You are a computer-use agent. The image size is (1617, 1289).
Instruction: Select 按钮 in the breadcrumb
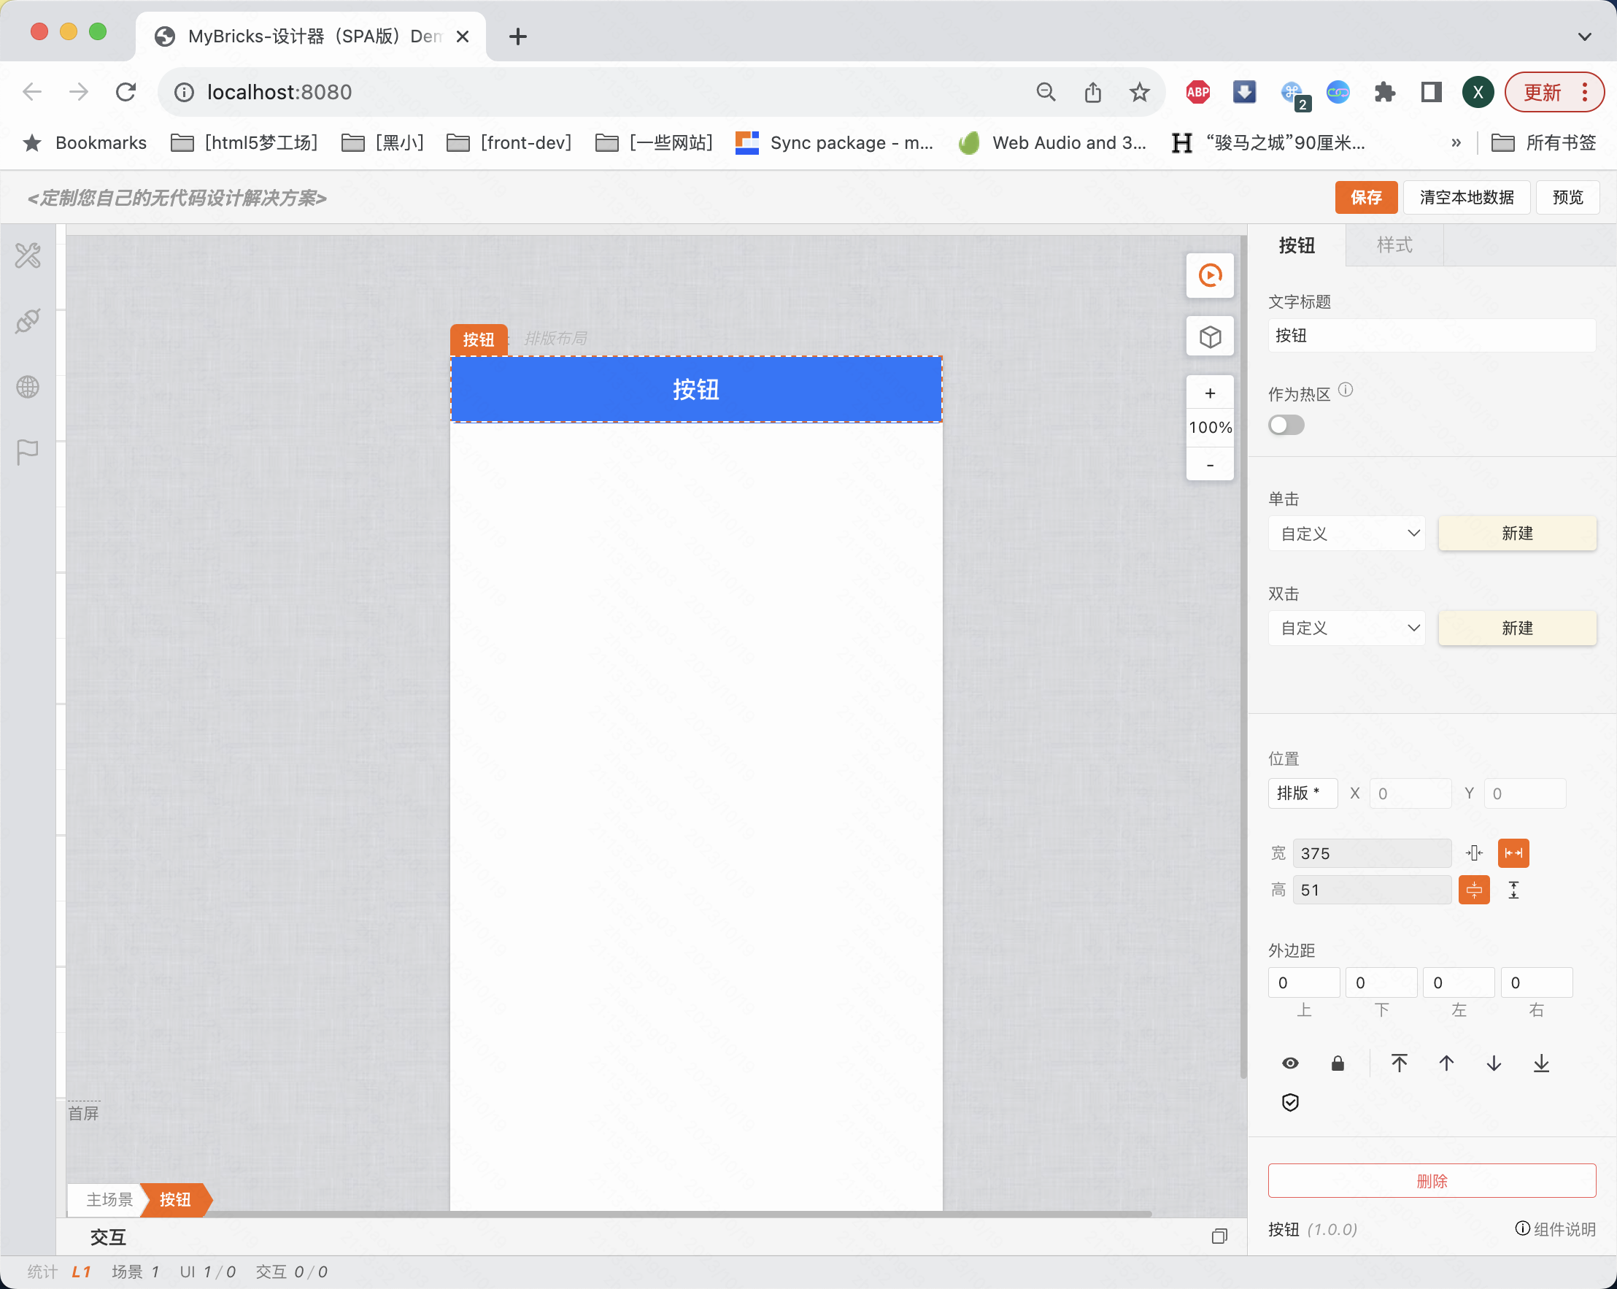point(176,1199)
